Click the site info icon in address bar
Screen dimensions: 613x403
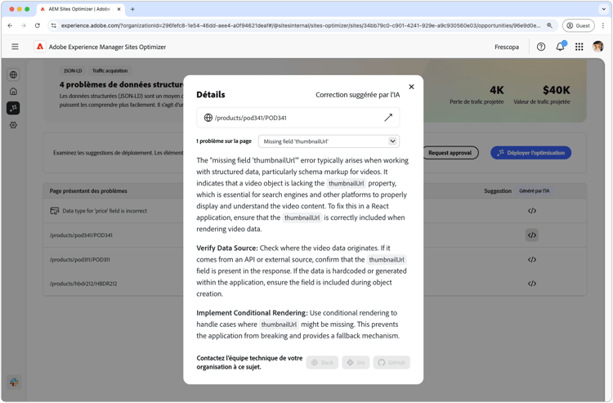coord(54,26)
